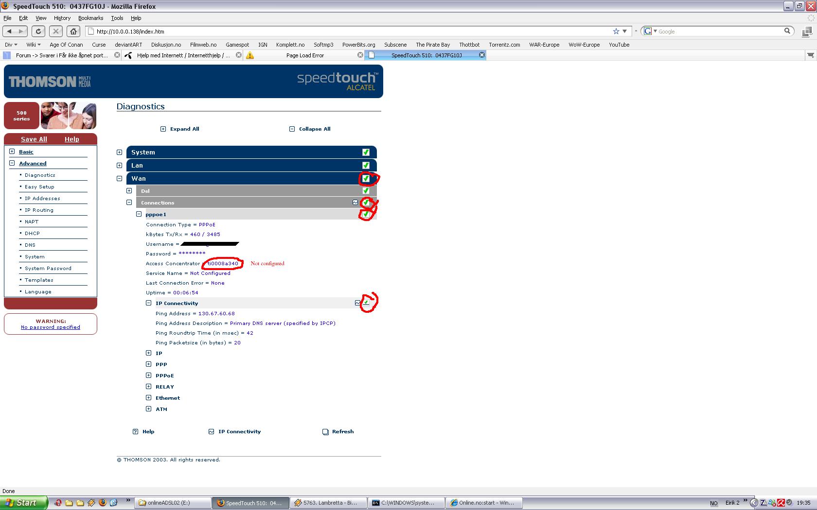Click the Thomson Multimedia logo
Screen dimensions: 817x510
50,81
